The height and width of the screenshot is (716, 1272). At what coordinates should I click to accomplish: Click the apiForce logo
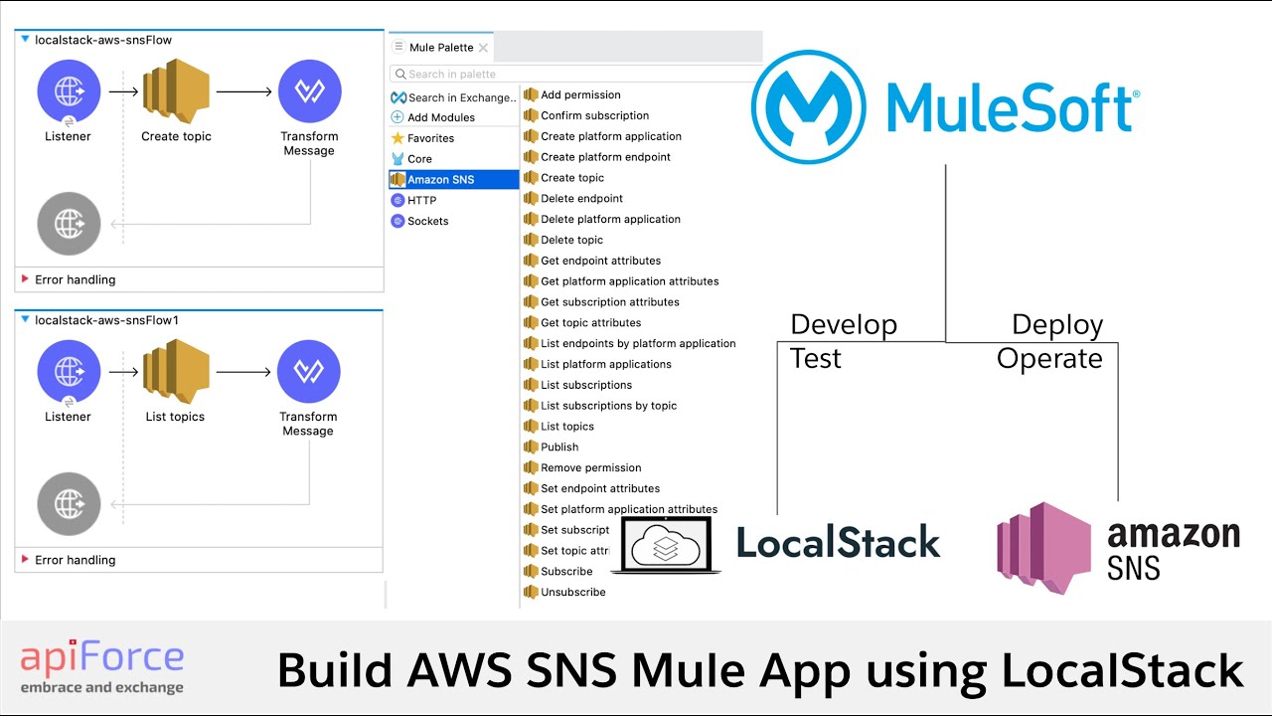102,669
